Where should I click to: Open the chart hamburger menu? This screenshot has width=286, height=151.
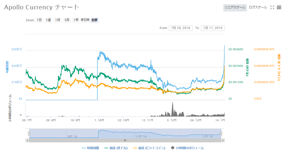[x=279, y=7]
